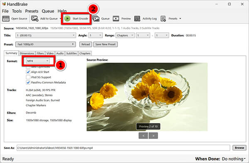Click the Chapter Markers text
The height and width of the screenshot is (163, 249).
pyautogui.click(x=36, y=105)
